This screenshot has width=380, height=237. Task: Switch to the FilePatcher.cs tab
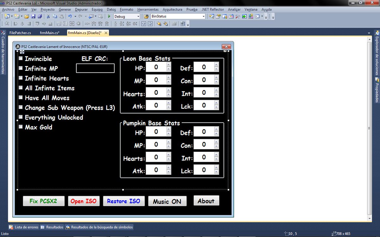pyautogui.click(x=20, y=33)
